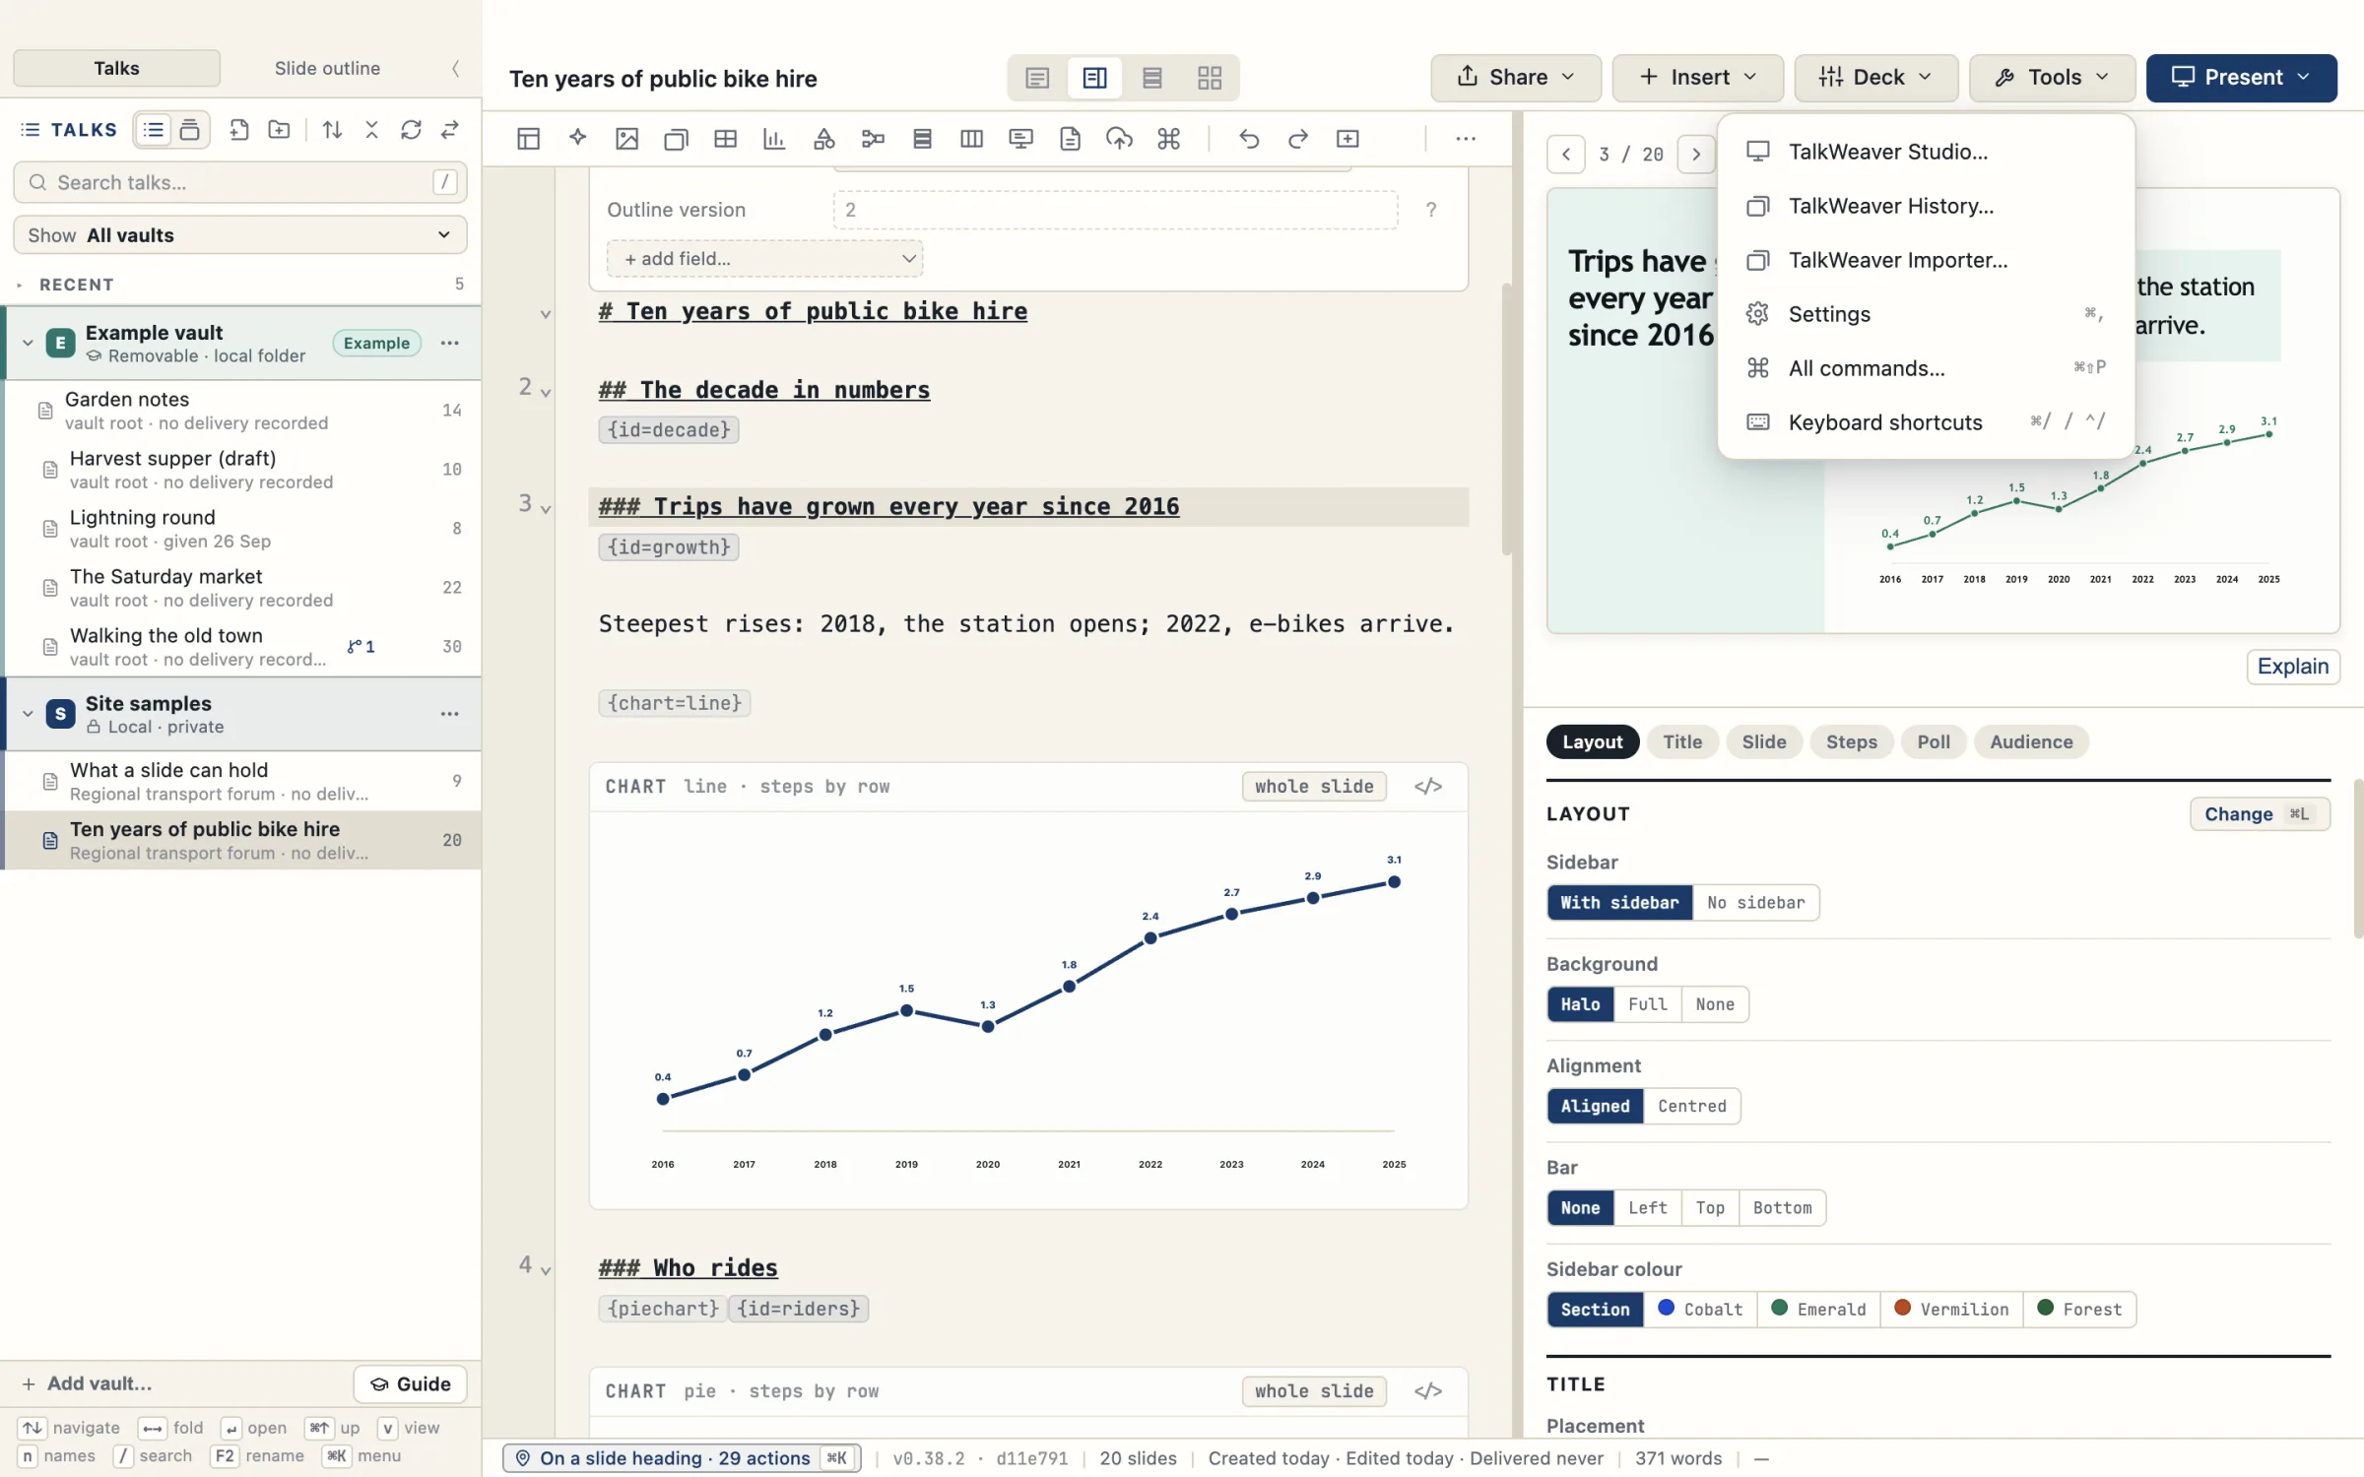The height and width of the screenshot is (1477, 2364).
Task: Expand the RECENT section
Action: click(x=20, y=285)
